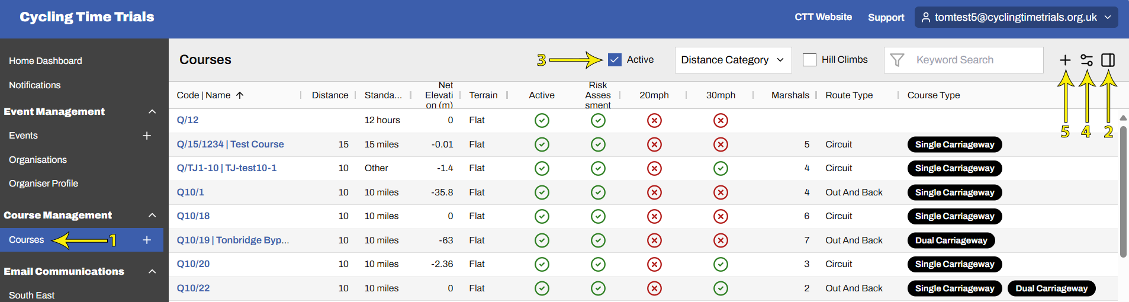
Task: Click the user account icon in top bar
Action: click(x=926, y=17)
